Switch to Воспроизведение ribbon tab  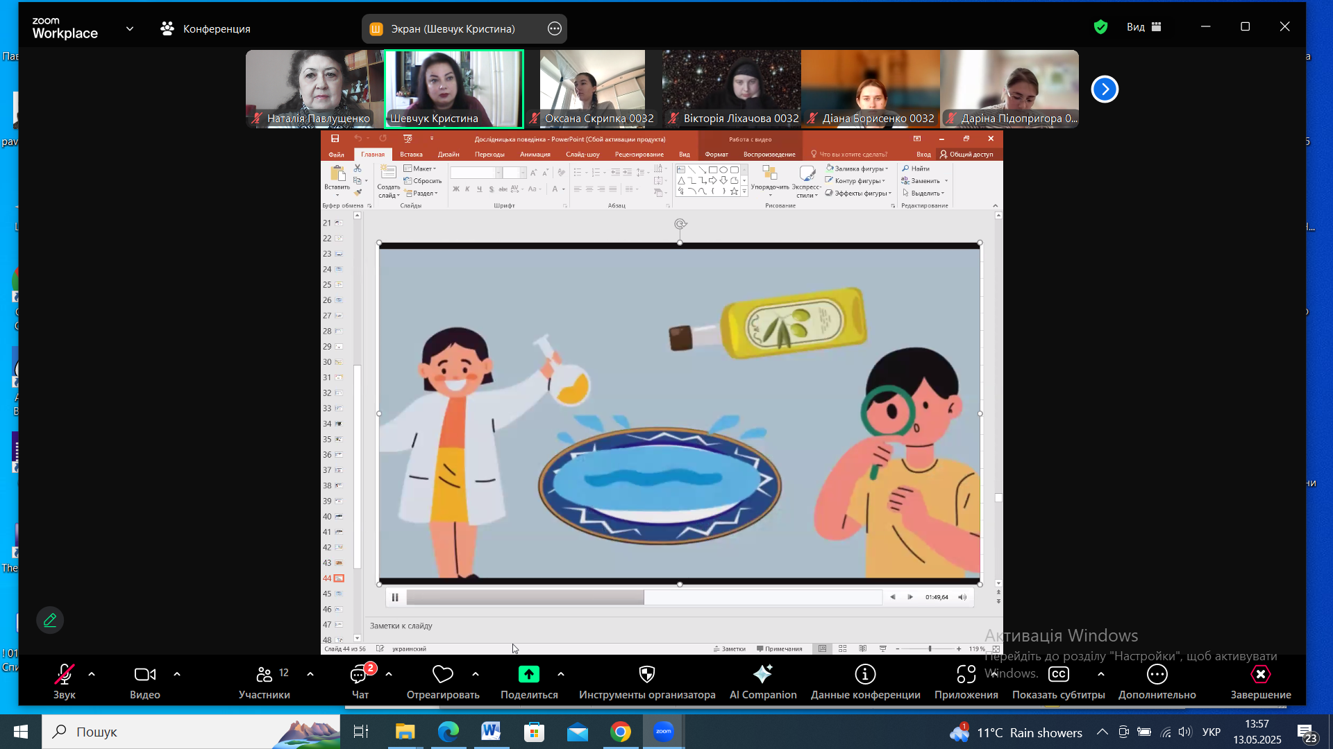click(x=769, y=155)
